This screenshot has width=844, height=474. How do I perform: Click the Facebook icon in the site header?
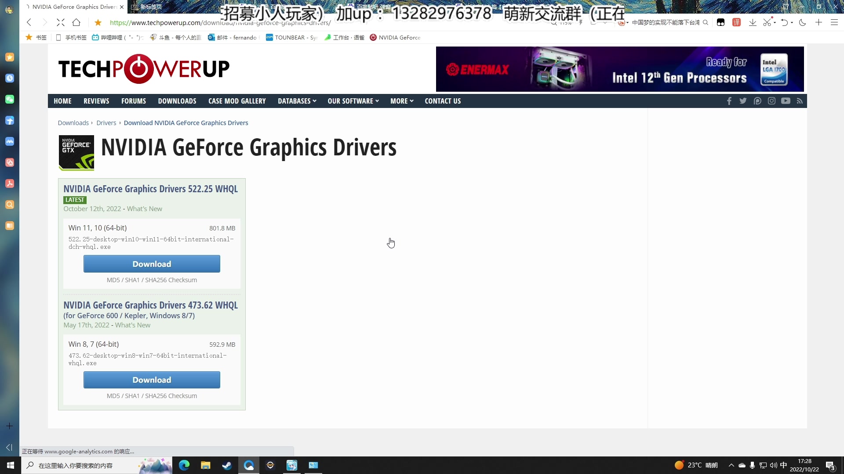(729, 101)
